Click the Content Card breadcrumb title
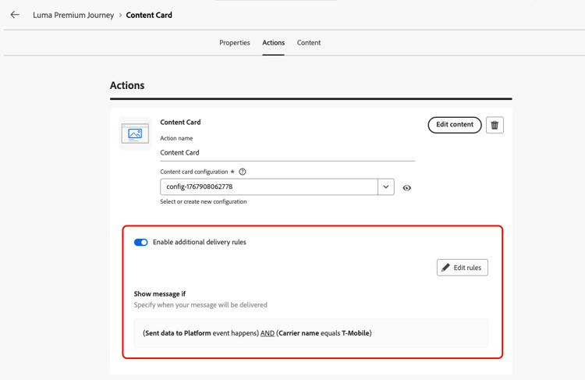 pyautogui.click(x=149, y=15)
